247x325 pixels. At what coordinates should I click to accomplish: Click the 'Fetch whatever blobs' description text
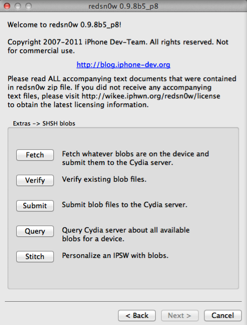(x=135, y=158)
